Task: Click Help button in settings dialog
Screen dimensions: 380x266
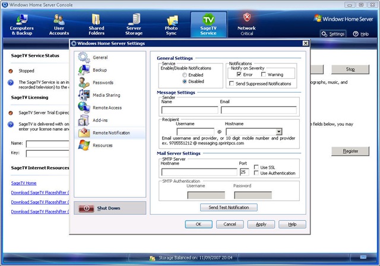Action: (292, 224)
